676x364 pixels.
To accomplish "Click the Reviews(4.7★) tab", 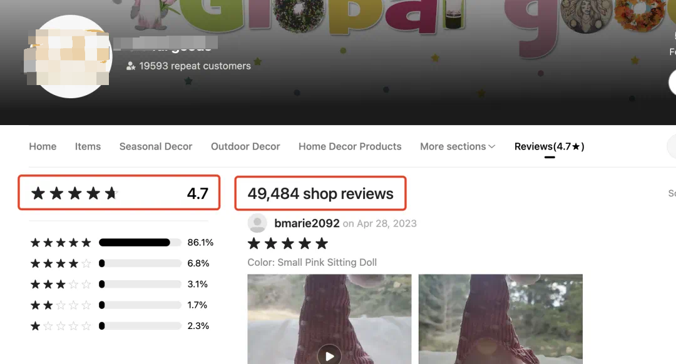I will tap(549, 146).
